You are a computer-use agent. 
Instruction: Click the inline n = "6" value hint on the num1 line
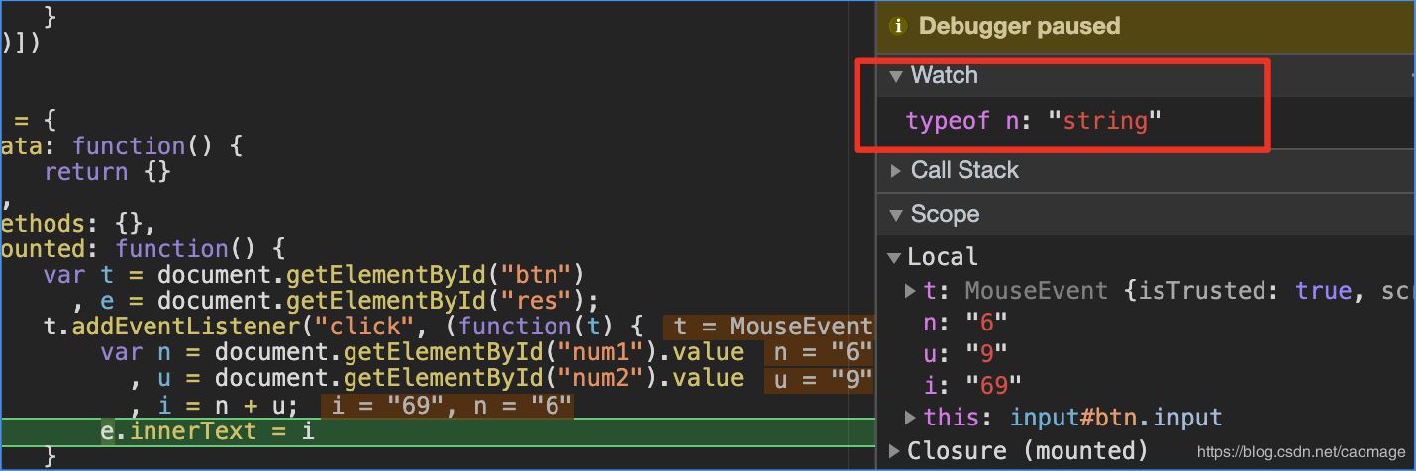point(821,353)
